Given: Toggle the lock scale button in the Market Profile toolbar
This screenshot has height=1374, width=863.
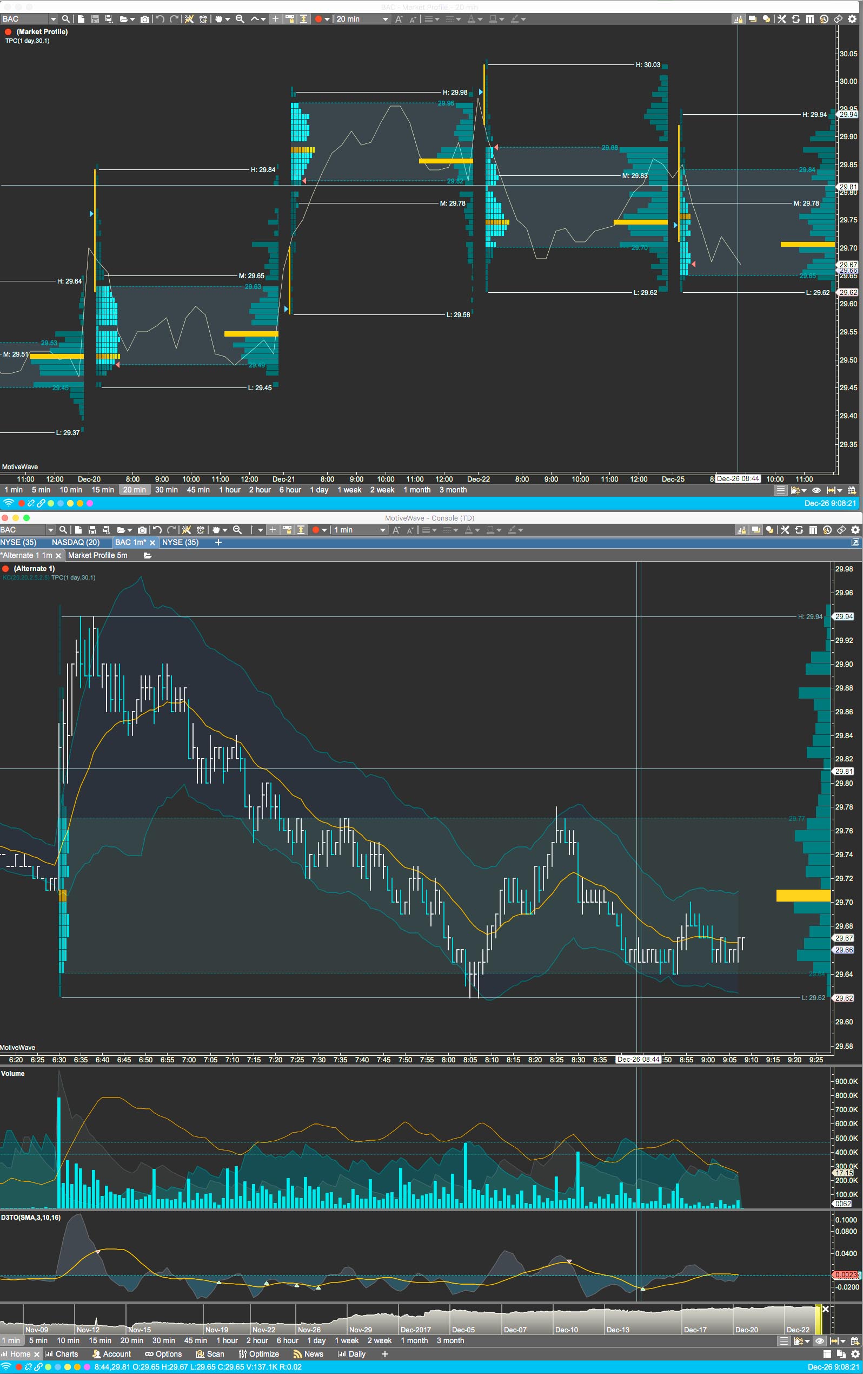Looking at the screenshot, I should pyautogui.click(x=290, y=19).
